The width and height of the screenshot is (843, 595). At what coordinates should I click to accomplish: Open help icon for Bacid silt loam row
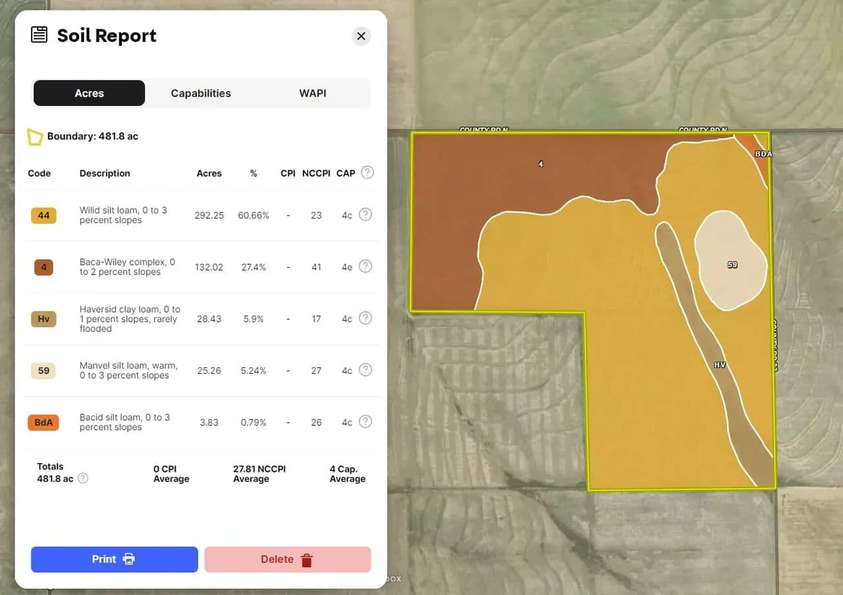click(x=366, y=422)
